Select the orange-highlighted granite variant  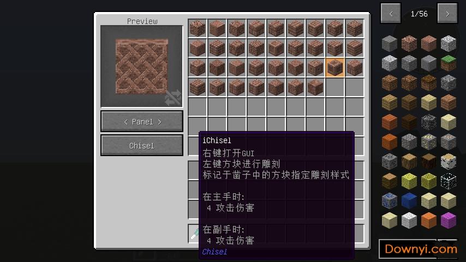point(335,68)
